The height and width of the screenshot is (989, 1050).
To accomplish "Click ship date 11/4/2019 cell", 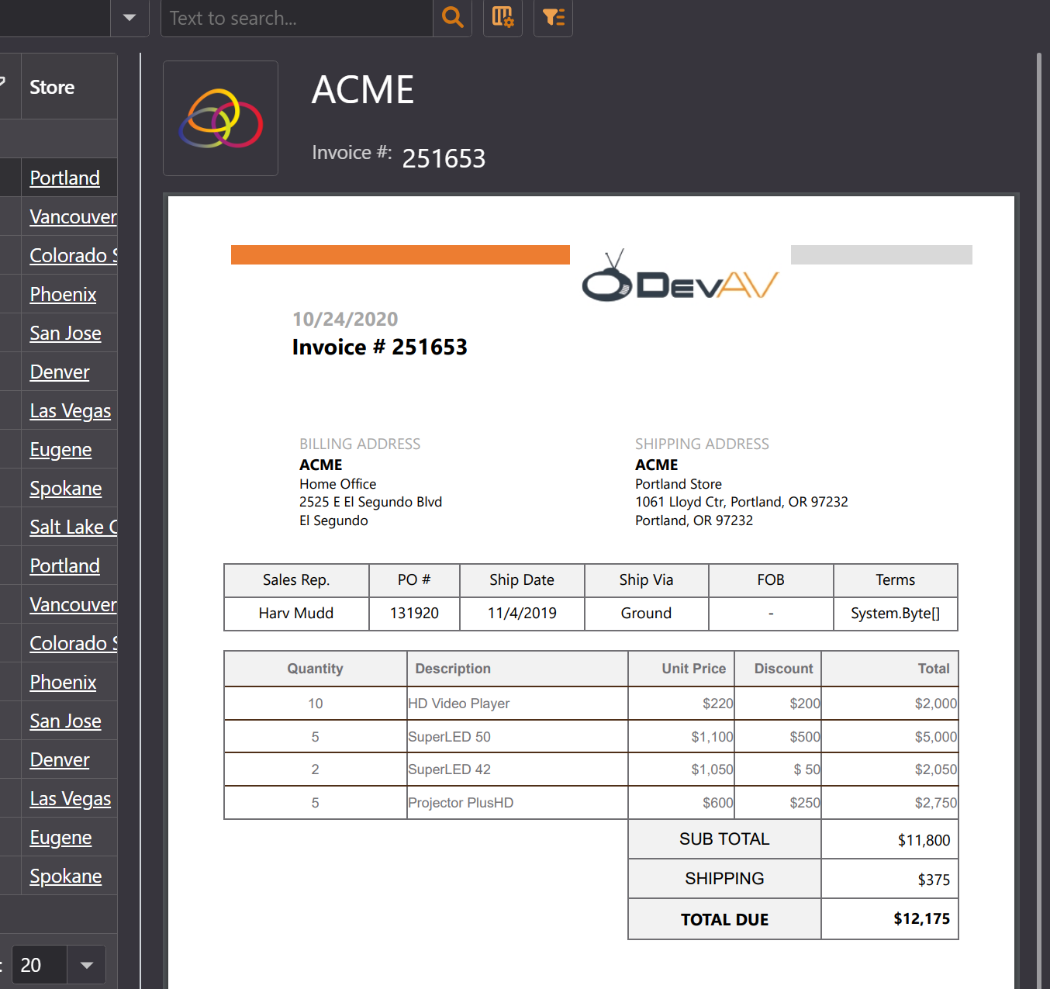I will tap(522, 614).
